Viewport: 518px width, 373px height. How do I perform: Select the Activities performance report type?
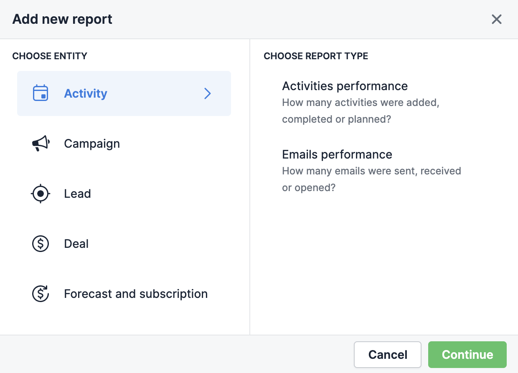(345, 86)
